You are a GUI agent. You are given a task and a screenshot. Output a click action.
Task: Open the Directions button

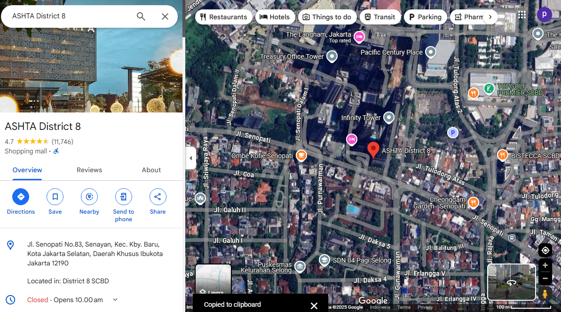click(21, 202)
